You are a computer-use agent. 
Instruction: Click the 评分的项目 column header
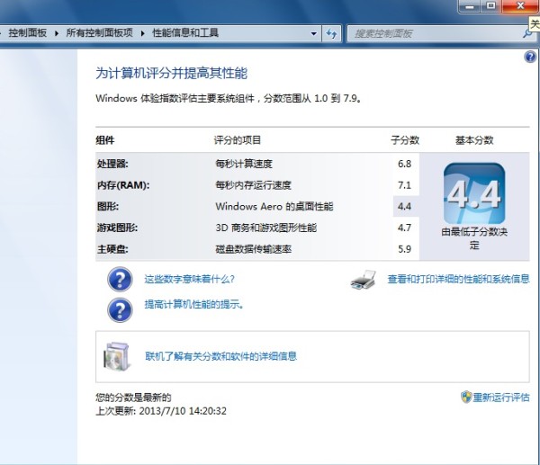coord(238,140)
